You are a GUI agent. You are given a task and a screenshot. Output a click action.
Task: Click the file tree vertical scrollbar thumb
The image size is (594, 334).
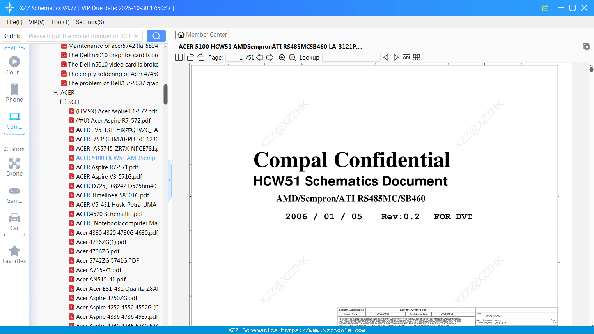point(165,94)
